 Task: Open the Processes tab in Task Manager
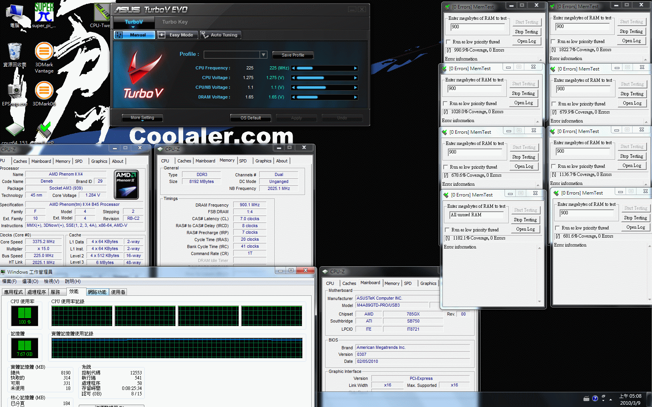[36, 292]
